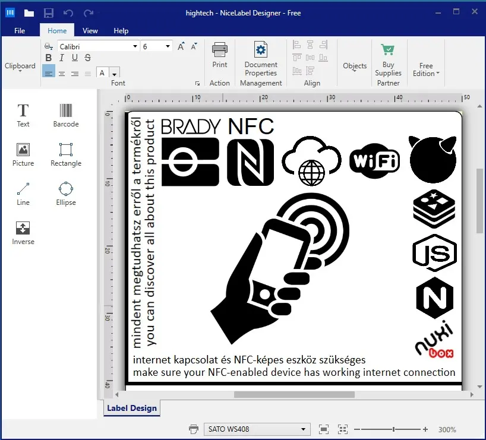Image resolution: width=486 pixels, height=440 pixels.
Task: Click the horizontal scrollbar thumb
Action: tap(294, 394)
